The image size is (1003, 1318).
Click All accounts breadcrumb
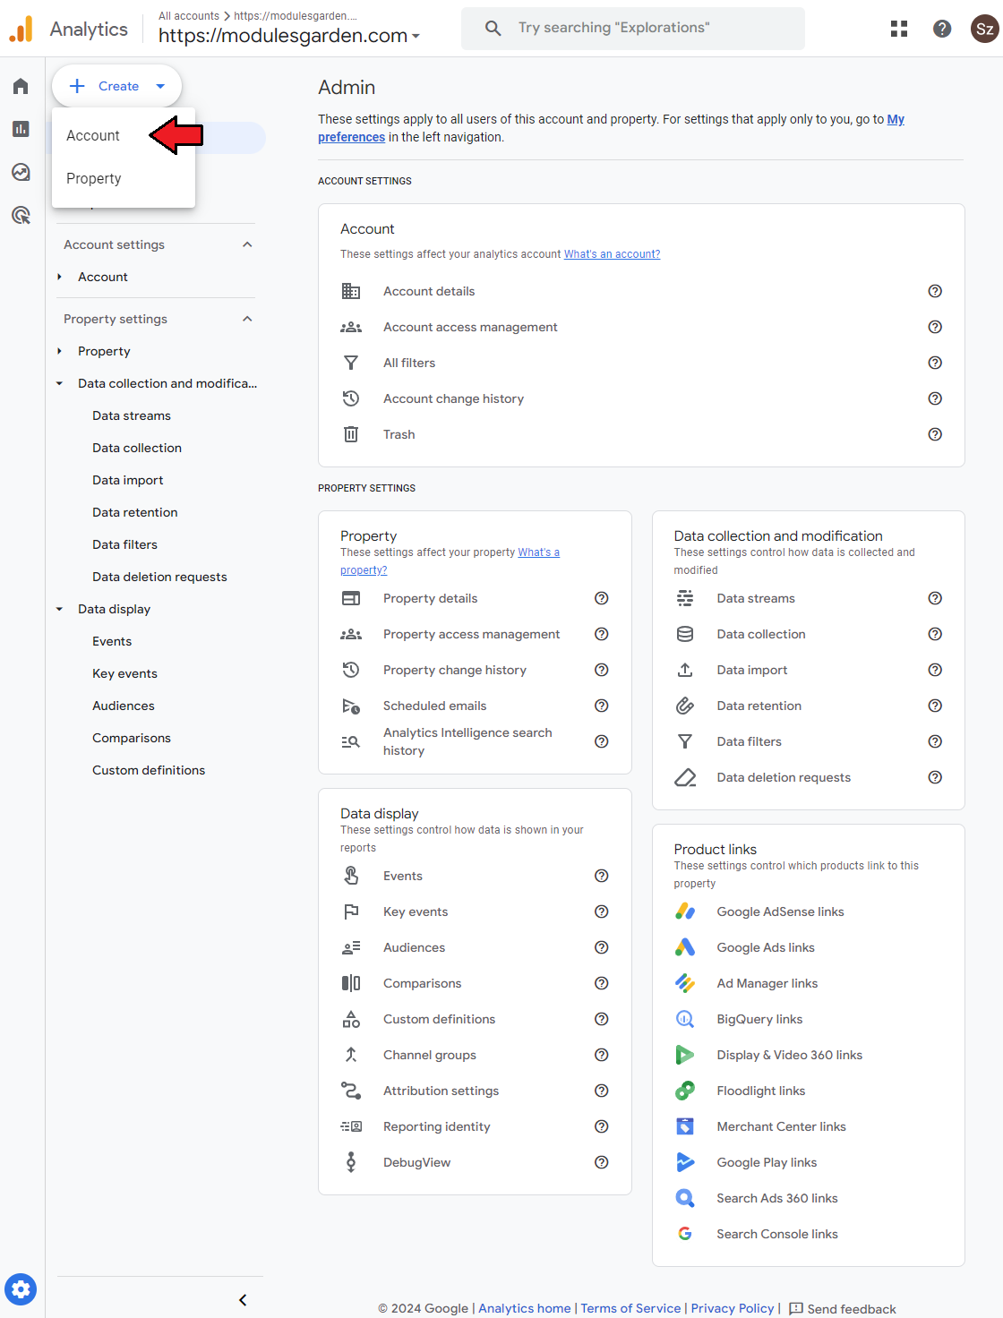pos(189,16)
